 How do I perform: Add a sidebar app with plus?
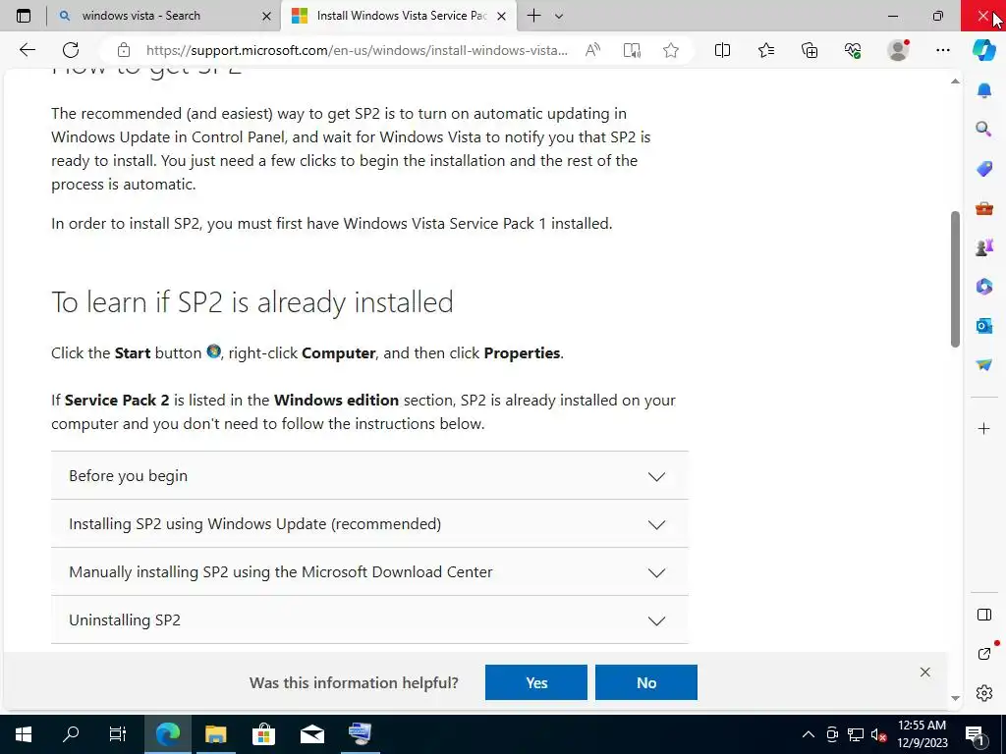tap(984, 428)
